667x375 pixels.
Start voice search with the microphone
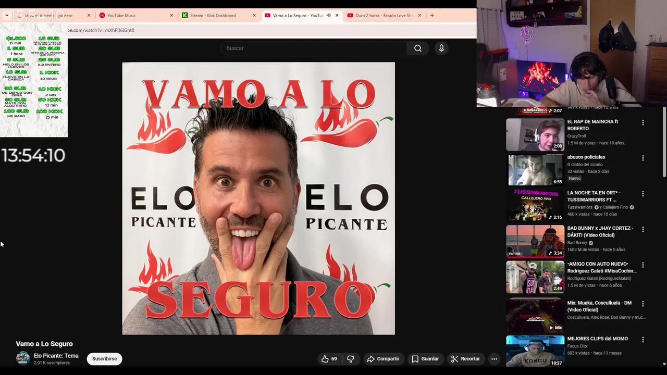coord(441,48)
